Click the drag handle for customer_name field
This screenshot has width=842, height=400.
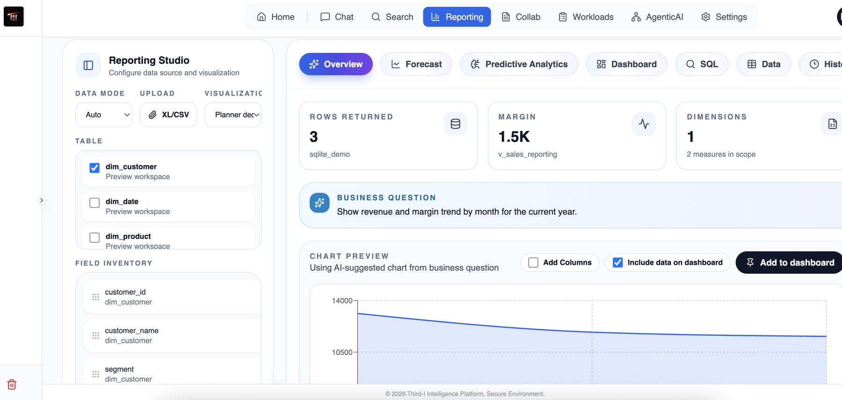(x=95, y=335)
